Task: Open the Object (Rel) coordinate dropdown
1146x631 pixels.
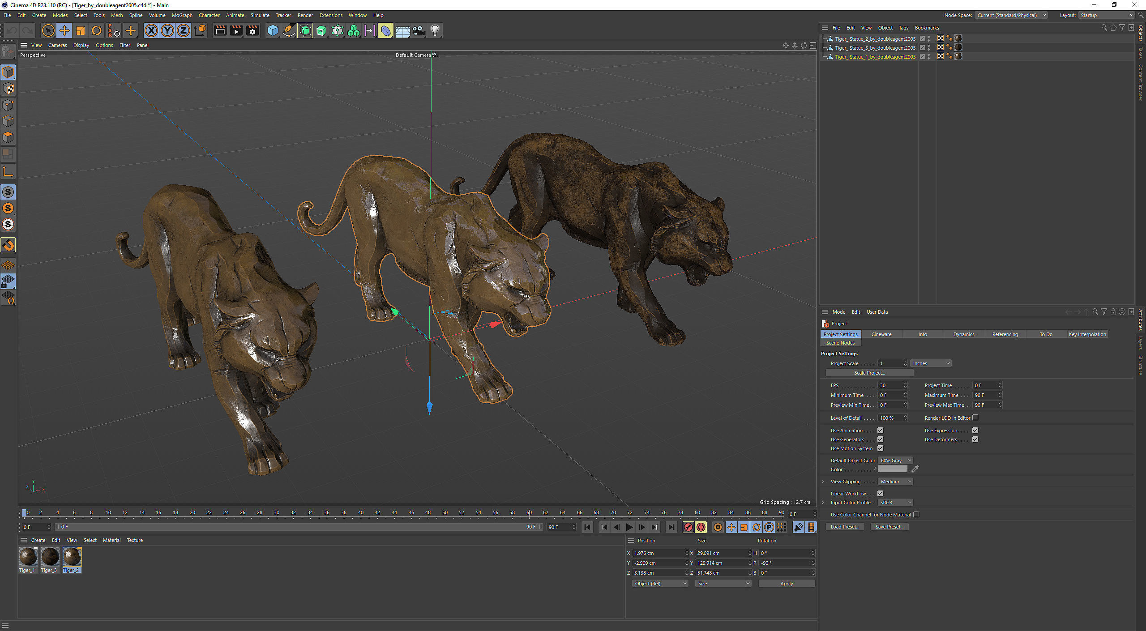Action: (660, 584)
